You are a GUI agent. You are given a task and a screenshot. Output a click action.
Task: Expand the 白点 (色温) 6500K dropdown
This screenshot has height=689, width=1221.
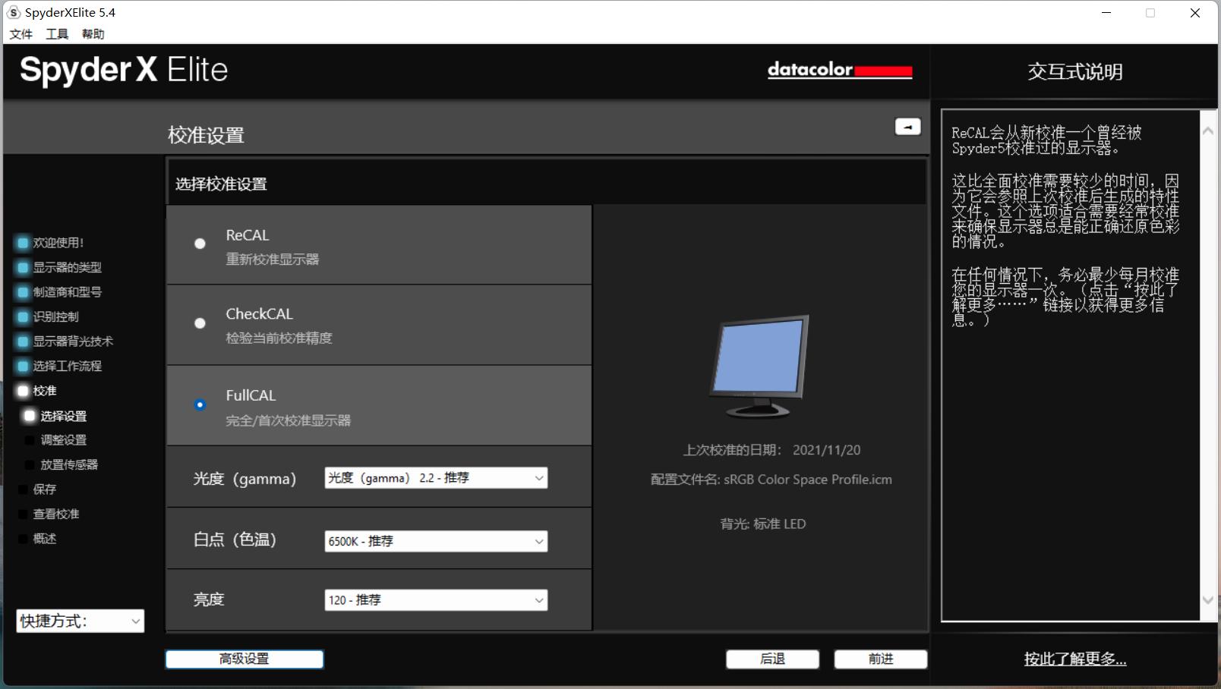(x=436, y=541)
